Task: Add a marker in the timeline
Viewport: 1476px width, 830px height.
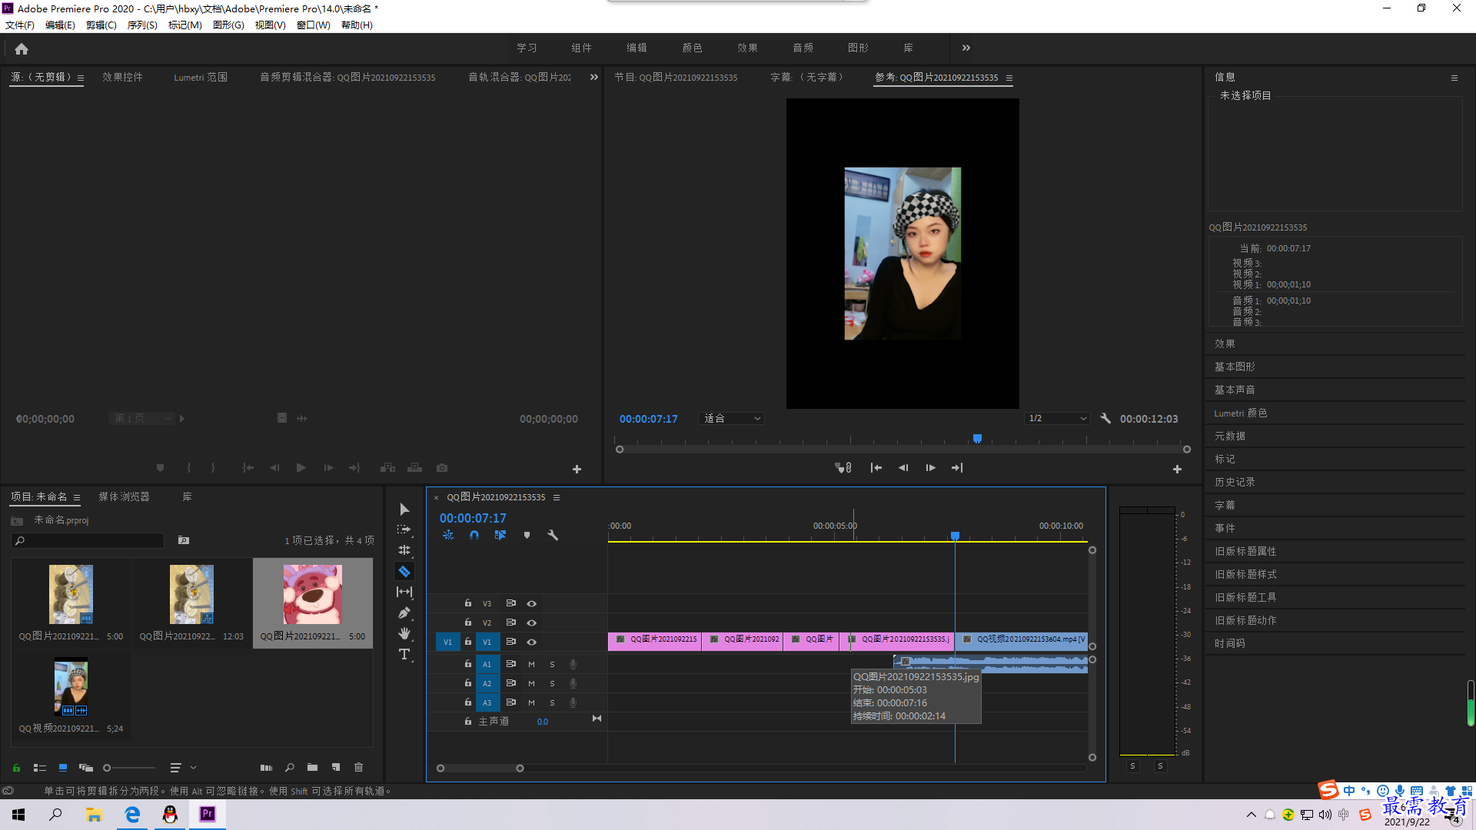Action: [527, 535]
